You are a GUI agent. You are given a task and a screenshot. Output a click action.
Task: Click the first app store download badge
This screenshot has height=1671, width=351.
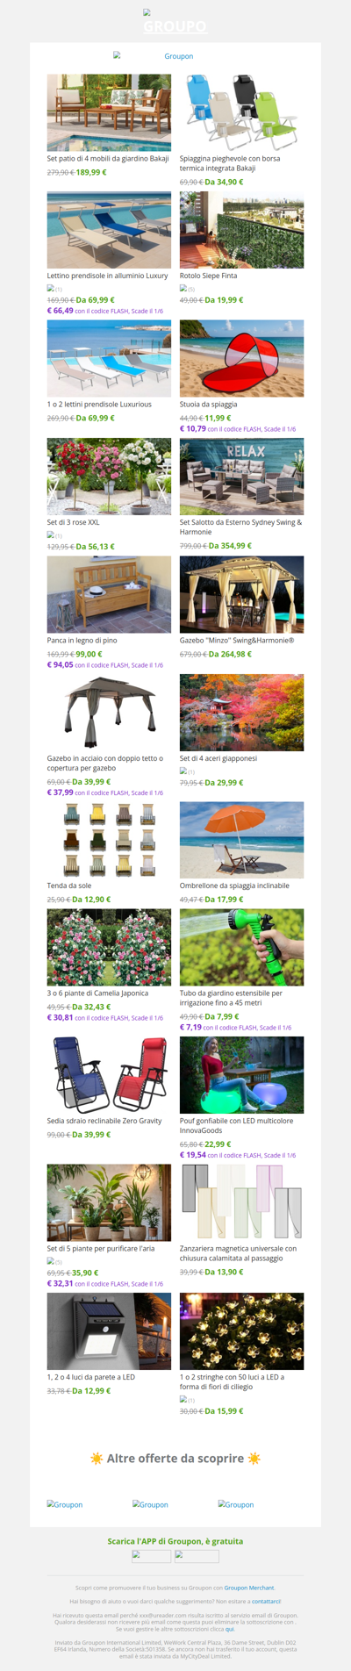151,1556
